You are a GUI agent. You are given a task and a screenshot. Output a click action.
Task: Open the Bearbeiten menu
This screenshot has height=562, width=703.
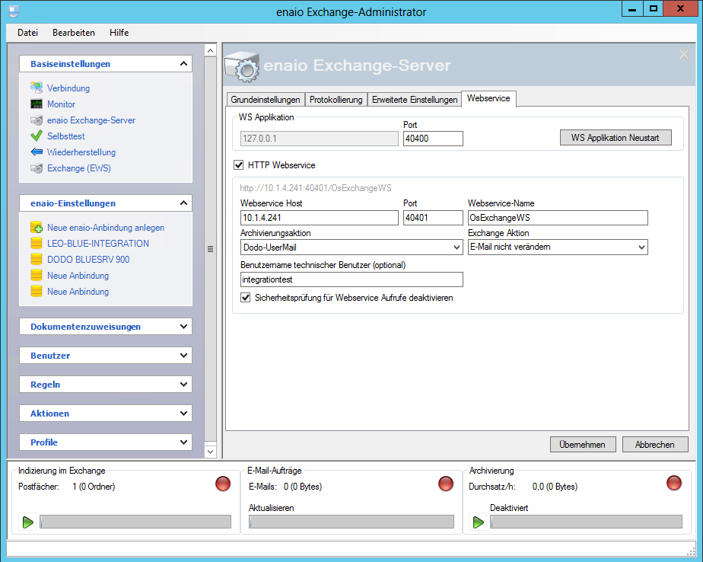point(74,33)
